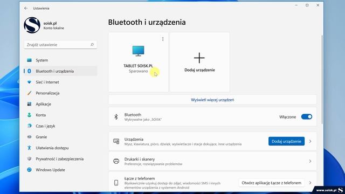Click the plus icon to add device
Image resolution: width=345 pixels, height=194 pixels.
point(199,58)
